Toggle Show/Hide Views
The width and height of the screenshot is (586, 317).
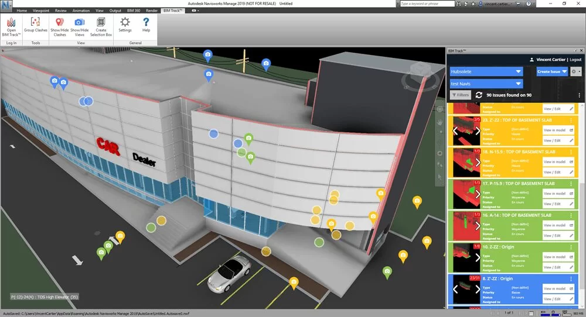(79, 26)
